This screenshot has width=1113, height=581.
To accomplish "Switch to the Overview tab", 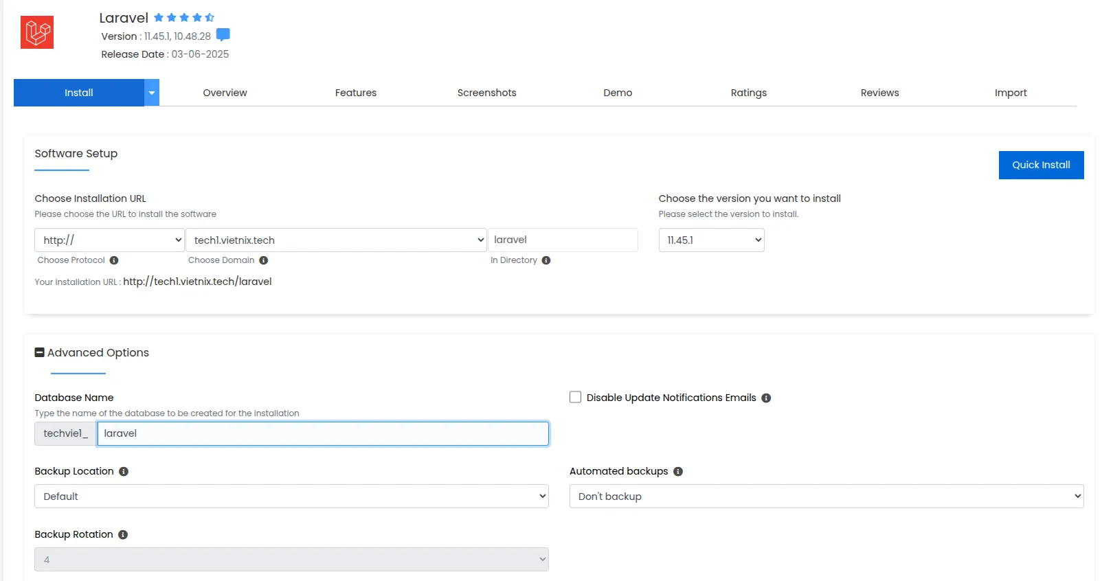I will click(225, 93).
